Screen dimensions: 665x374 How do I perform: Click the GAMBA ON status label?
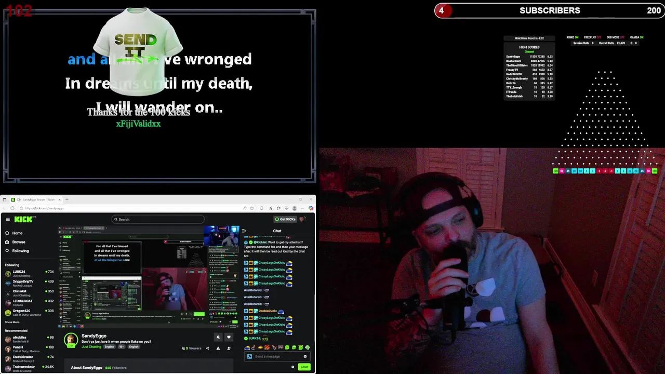click(x=636, y=37)
